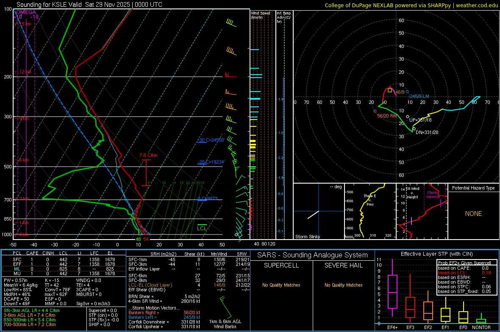Select the MU parcel row

click(64, 273)
